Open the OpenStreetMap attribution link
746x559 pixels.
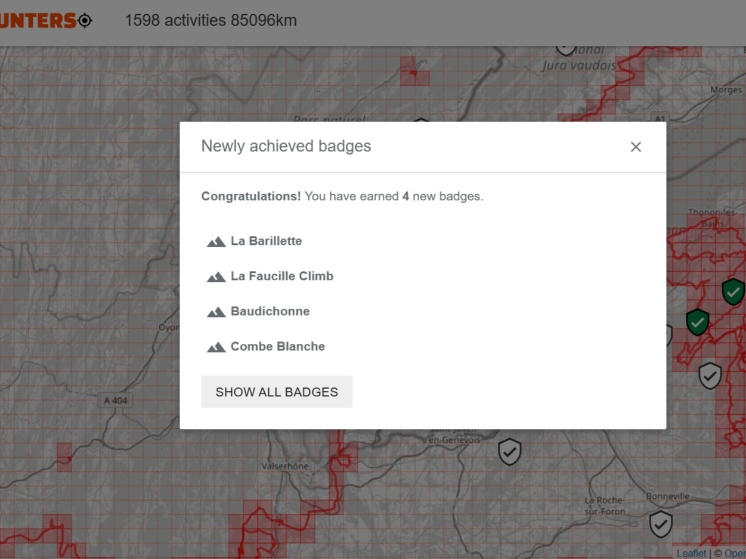[735, 554]
